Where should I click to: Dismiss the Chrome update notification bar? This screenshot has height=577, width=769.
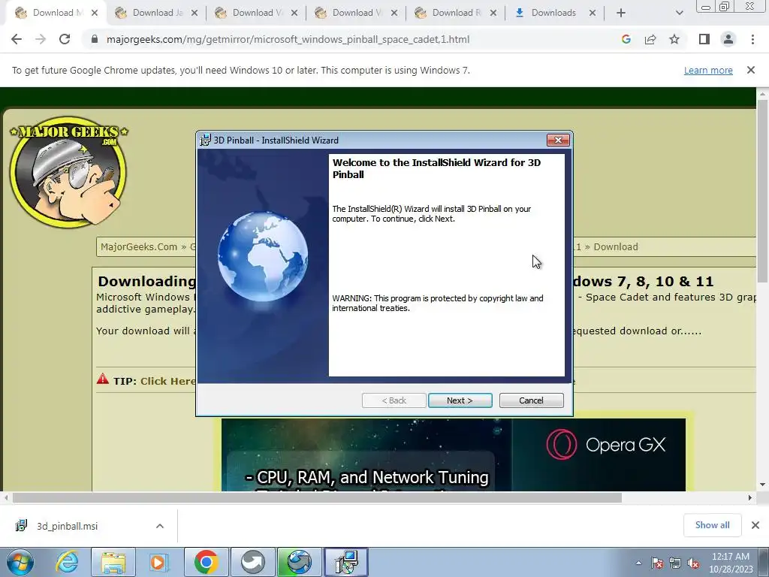pos(751,70)
